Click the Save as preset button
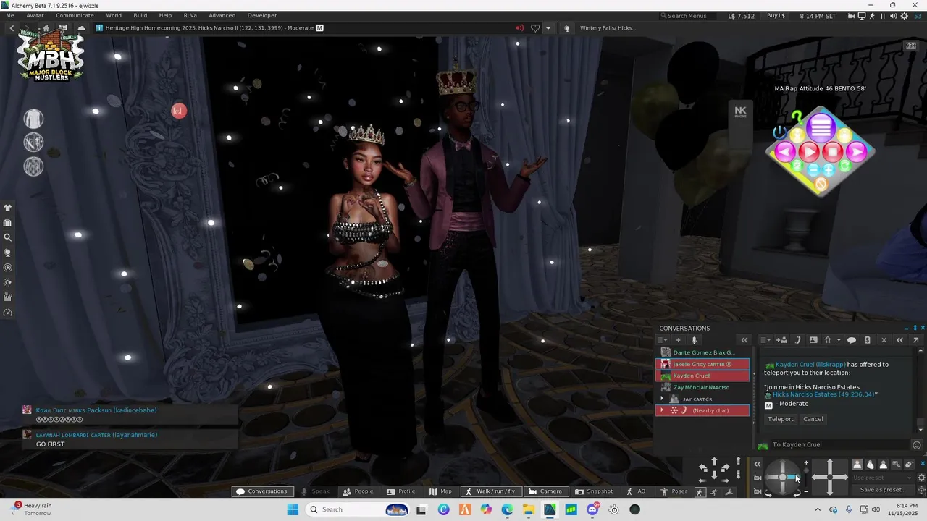 pyautogui.click(x=882, y=490)
